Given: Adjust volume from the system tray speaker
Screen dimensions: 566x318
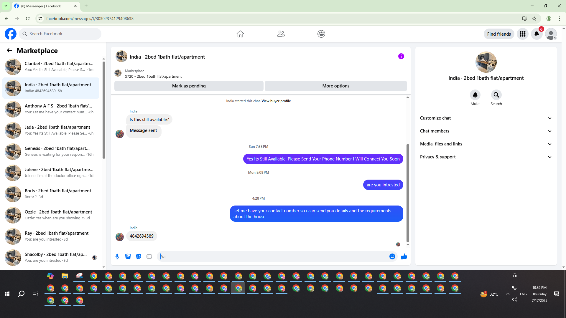Looking at the screenshot, I should click(515, 299).
